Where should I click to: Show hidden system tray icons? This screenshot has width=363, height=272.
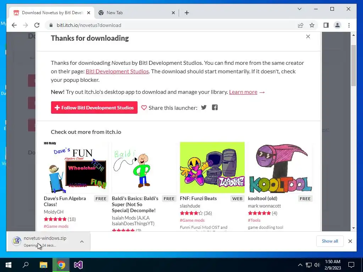[300, 265]
